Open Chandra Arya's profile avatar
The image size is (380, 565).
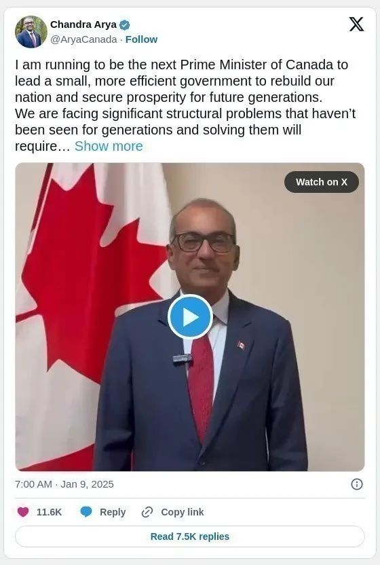(x=31, y=32)
